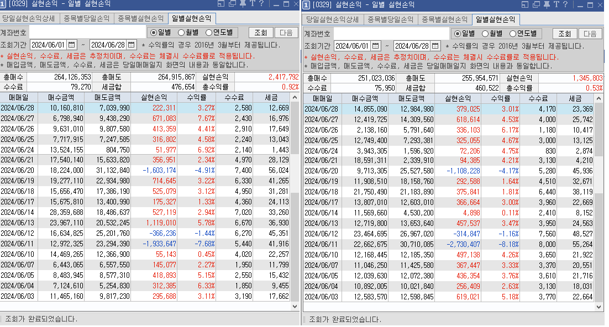Click total profit 1,345,803 in right window
This screenshot has height=327, width=609.
[587, 78]
